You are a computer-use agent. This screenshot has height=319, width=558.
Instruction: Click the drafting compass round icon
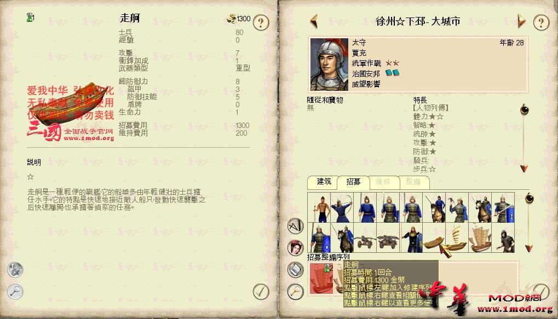point(295,226)
